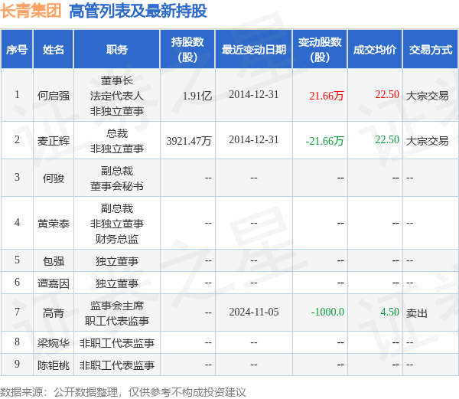Click the 职工代表监事 text in row 7
459x399 pixels.
pos(117,321)
